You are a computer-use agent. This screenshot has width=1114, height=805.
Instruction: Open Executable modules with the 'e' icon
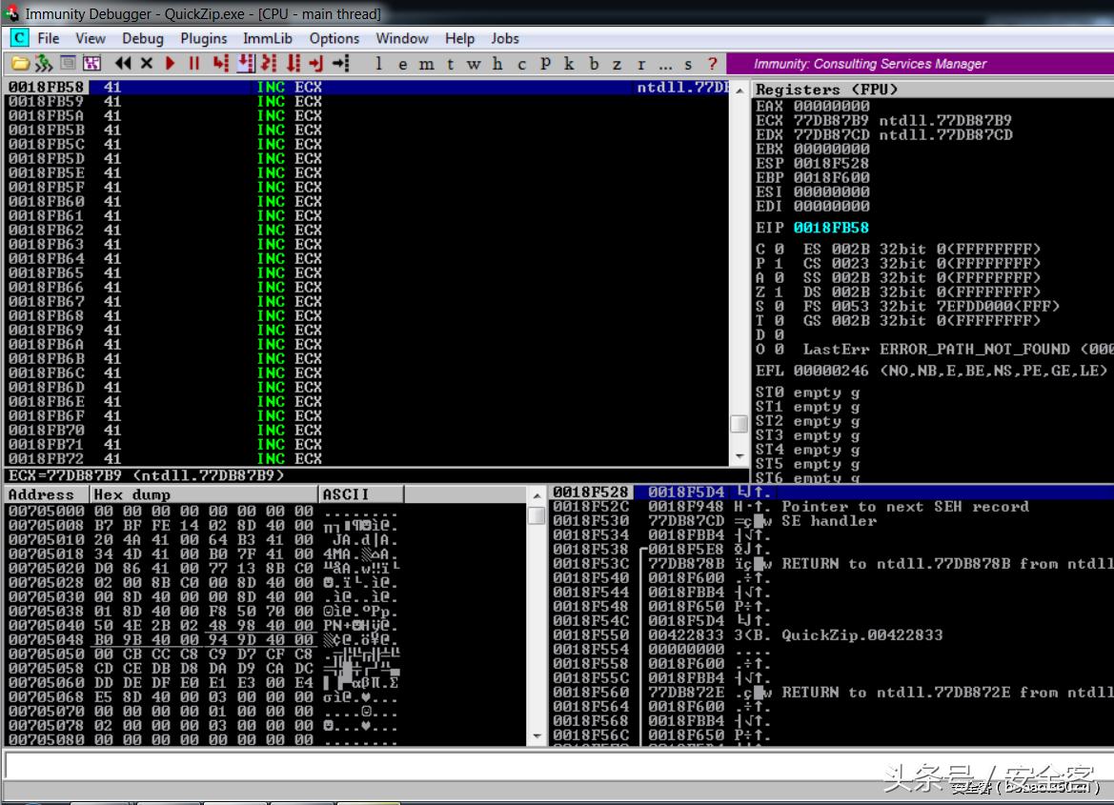pos(402,64)
